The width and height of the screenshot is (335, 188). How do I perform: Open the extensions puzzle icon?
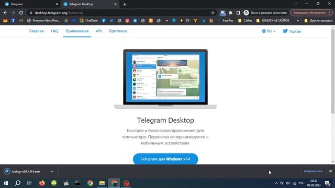click(x=230, y=13)
